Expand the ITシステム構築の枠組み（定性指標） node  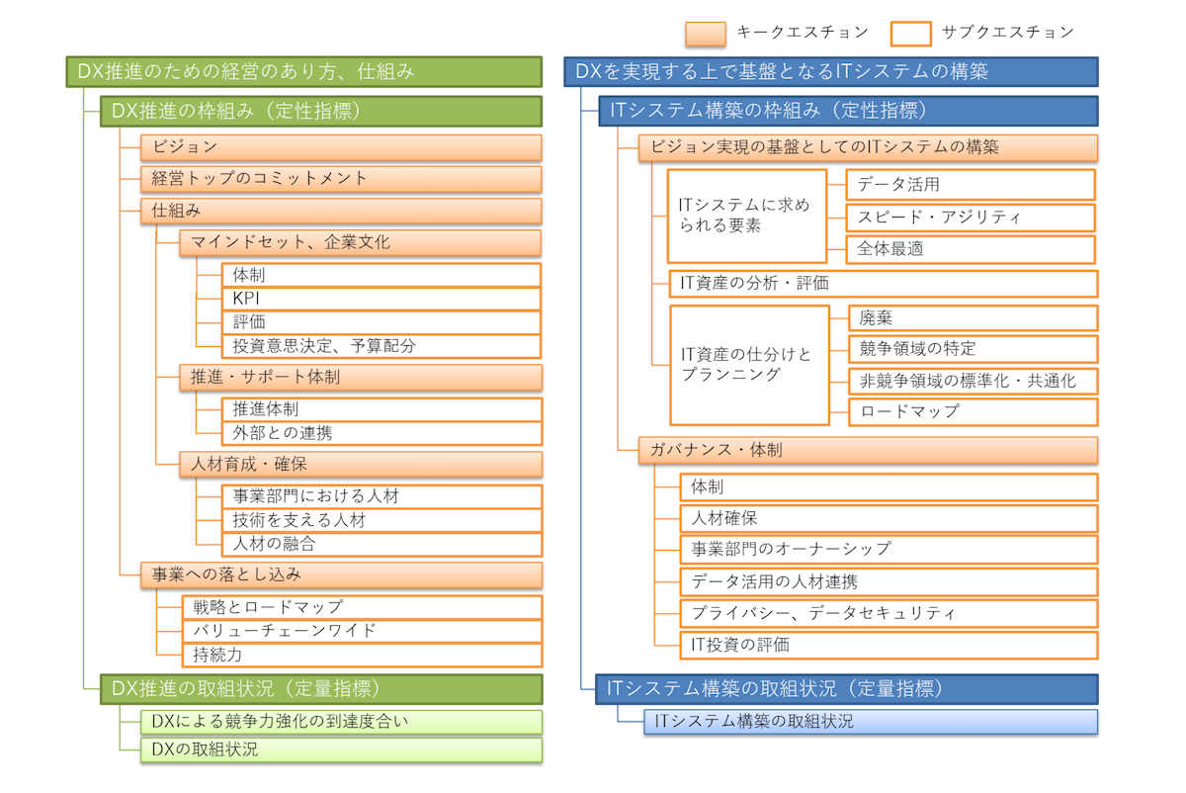coord(849,110)
